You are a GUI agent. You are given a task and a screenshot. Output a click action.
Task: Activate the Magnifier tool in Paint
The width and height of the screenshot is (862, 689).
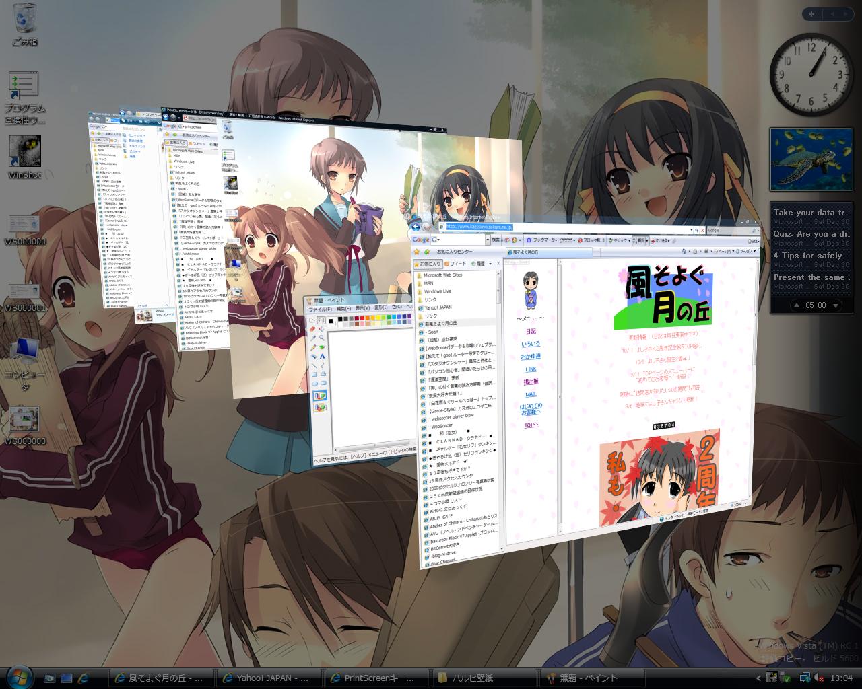point(322,338)
